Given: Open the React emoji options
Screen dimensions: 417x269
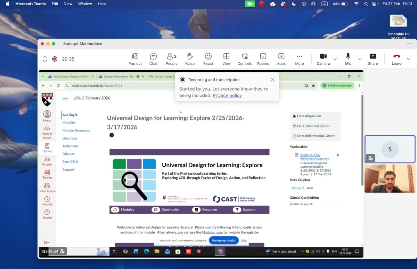Looking at the screenshot, I should (x=208, y=59).
